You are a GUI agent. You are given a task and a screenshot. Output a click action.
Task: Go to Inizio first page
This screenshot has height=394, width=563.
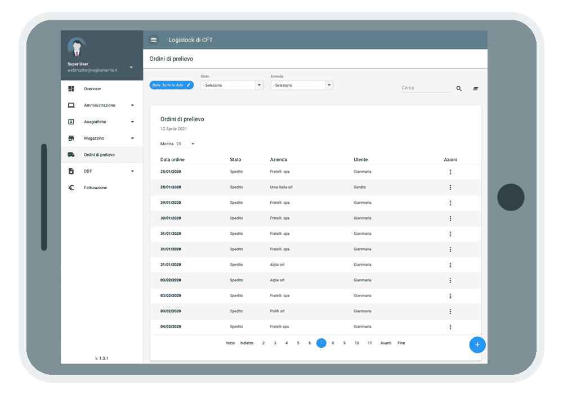(230, 343)
